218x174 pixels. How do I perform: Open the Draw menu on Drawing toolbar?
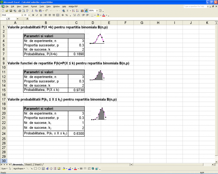(x=4, y=169)
